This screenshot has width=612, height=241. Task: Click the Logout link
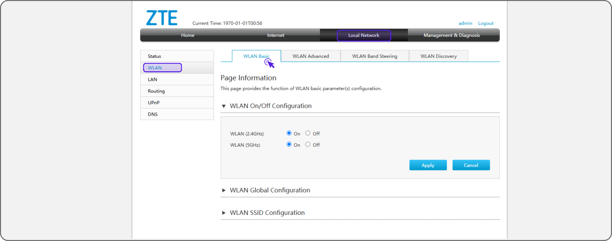(x=486, y=23)
